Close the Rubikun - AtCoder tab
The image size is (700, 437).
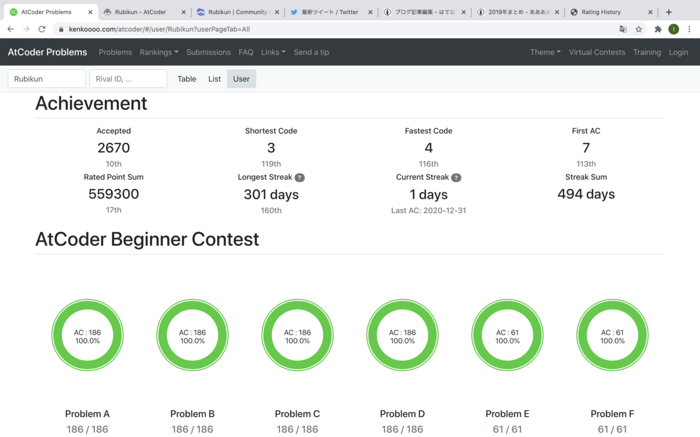[183, 12]
